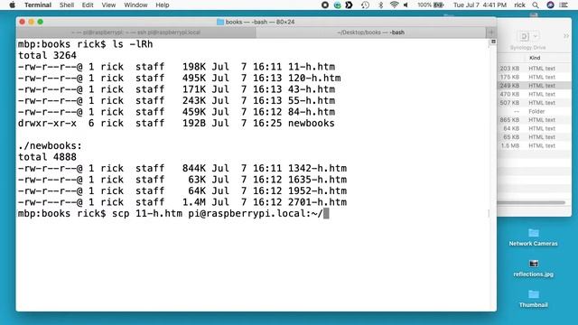Select the 1.6 MB HTML text row in Finder
This screenshot has height=325, width=578.
[534, 145]
